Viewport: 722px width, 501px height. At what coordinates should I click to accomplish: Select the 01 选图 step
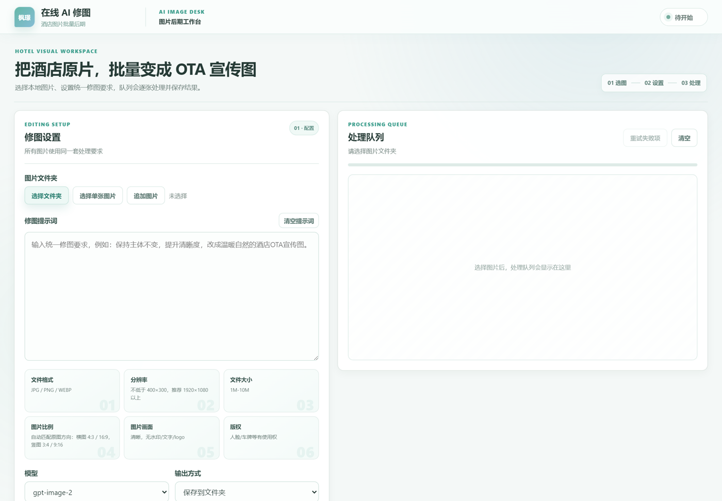tap(617, 83)
